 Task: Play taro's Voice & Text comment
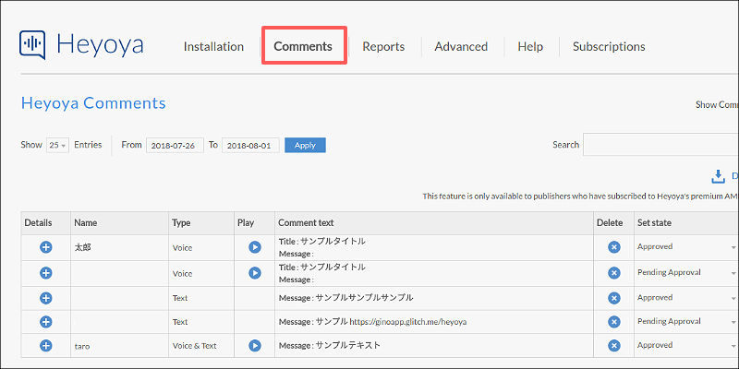(x=255, y=345)
